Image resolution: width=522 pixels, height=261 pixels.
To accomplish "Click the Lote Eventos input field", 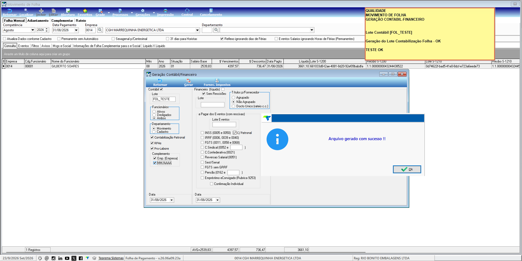I will click(224, 125).
